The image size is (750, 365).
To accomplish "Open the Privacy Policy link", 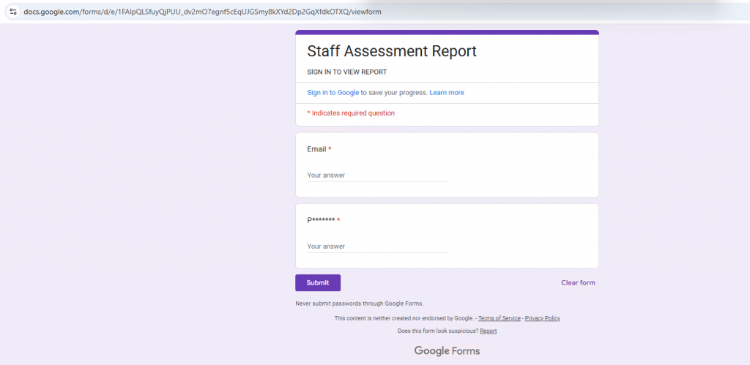I will click(543, 319).
